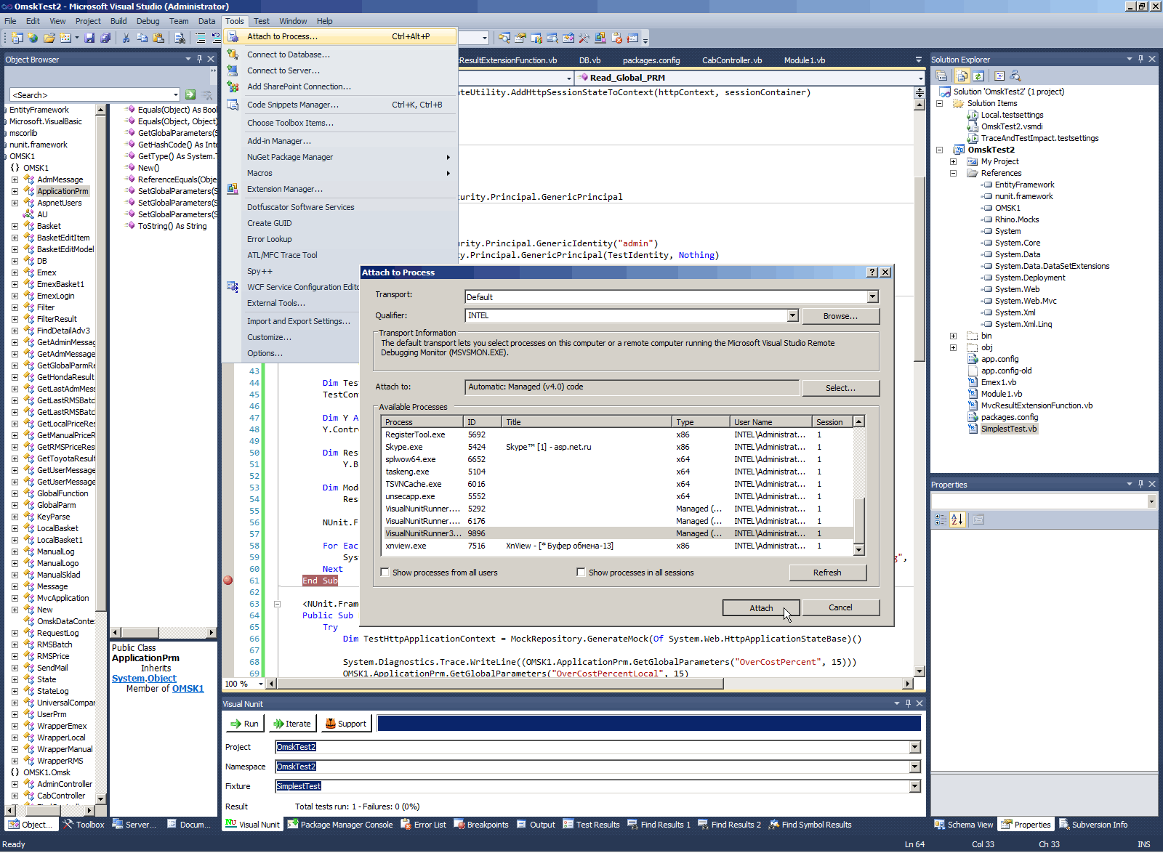Open the Transport dropdown
This screenshot has height=853, width=1163.
coord(872,296)
